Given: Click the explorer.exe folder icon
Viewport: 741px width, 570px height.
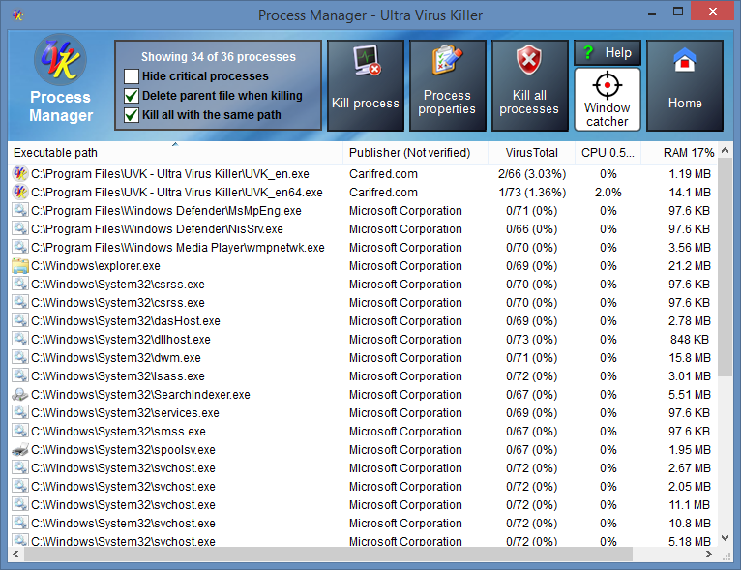Looking at the screenshot, I should [x=20, y=265].
